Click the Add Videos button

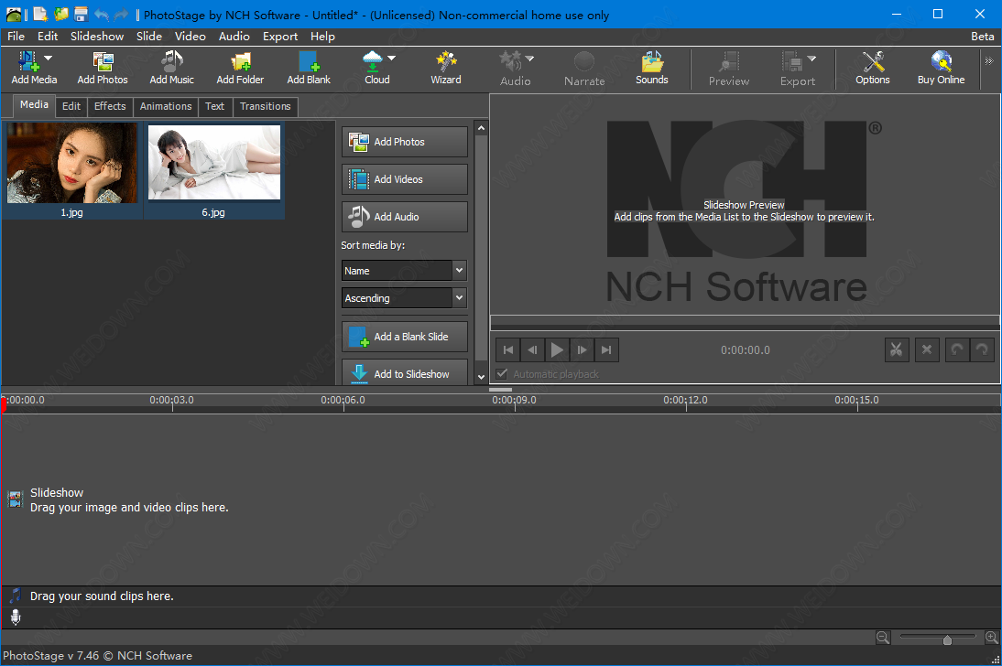coord(405,179)
